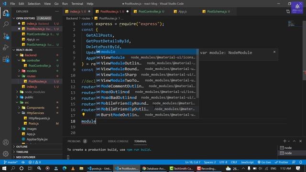Open the Explorer view in activity bar
This screenshot has width=306, height=172.
(6, 13)
